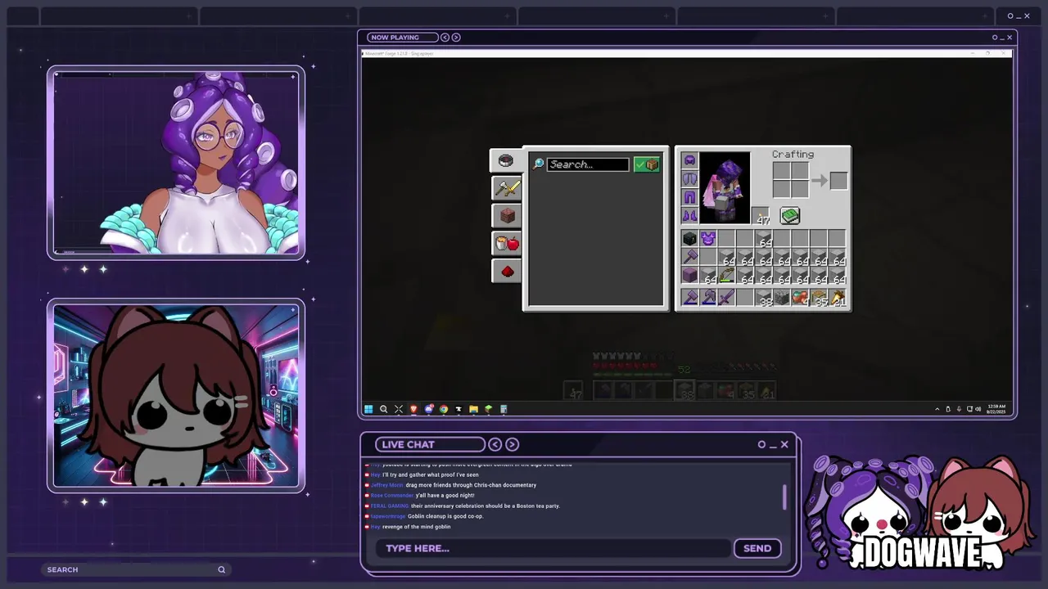Pick up the purple sword in hotbar
Screen dimensions: 1048x589
click(727, 299)
